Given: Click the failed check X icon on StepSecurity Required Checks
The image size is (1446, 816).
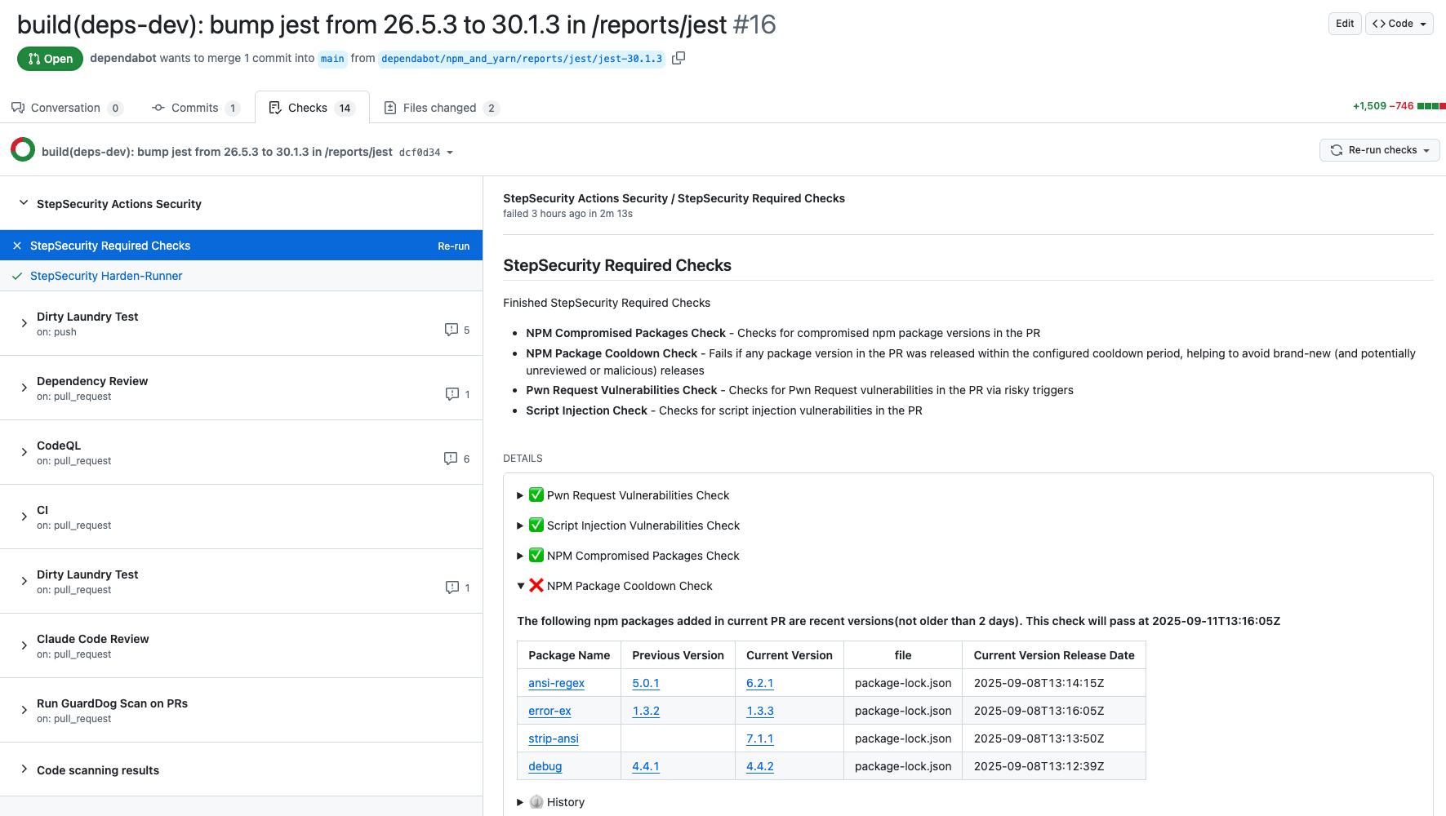Looking at the screenshot, I should pos(16,245).
